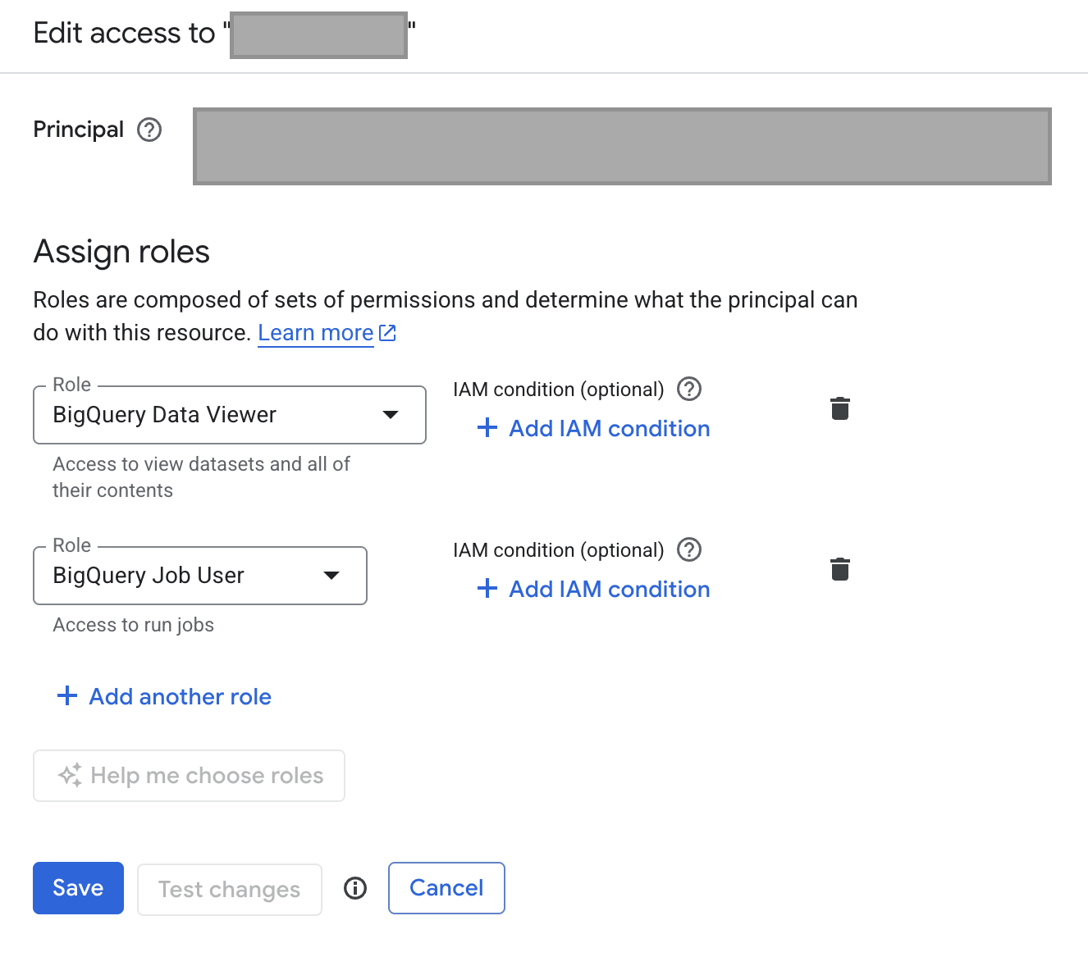Click the plus icon before Add another role

67,696
